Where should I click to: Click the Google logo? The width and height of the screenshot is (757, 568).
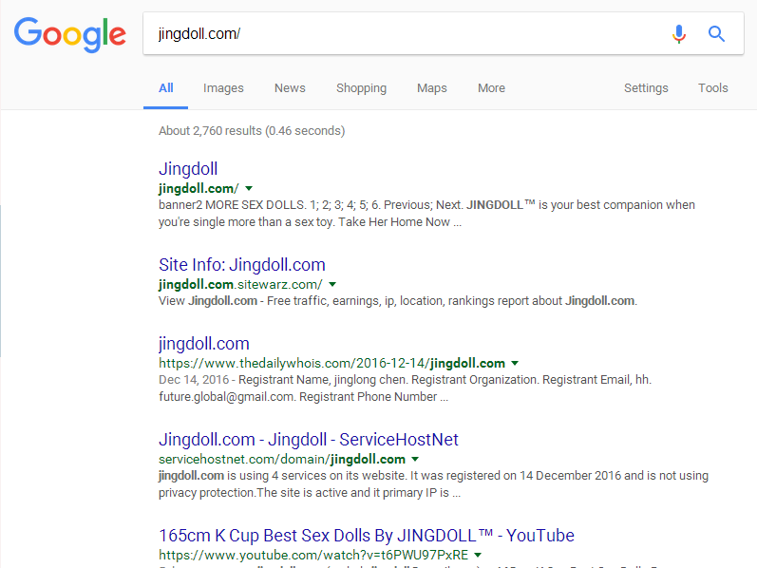click(x=70, y=35)
